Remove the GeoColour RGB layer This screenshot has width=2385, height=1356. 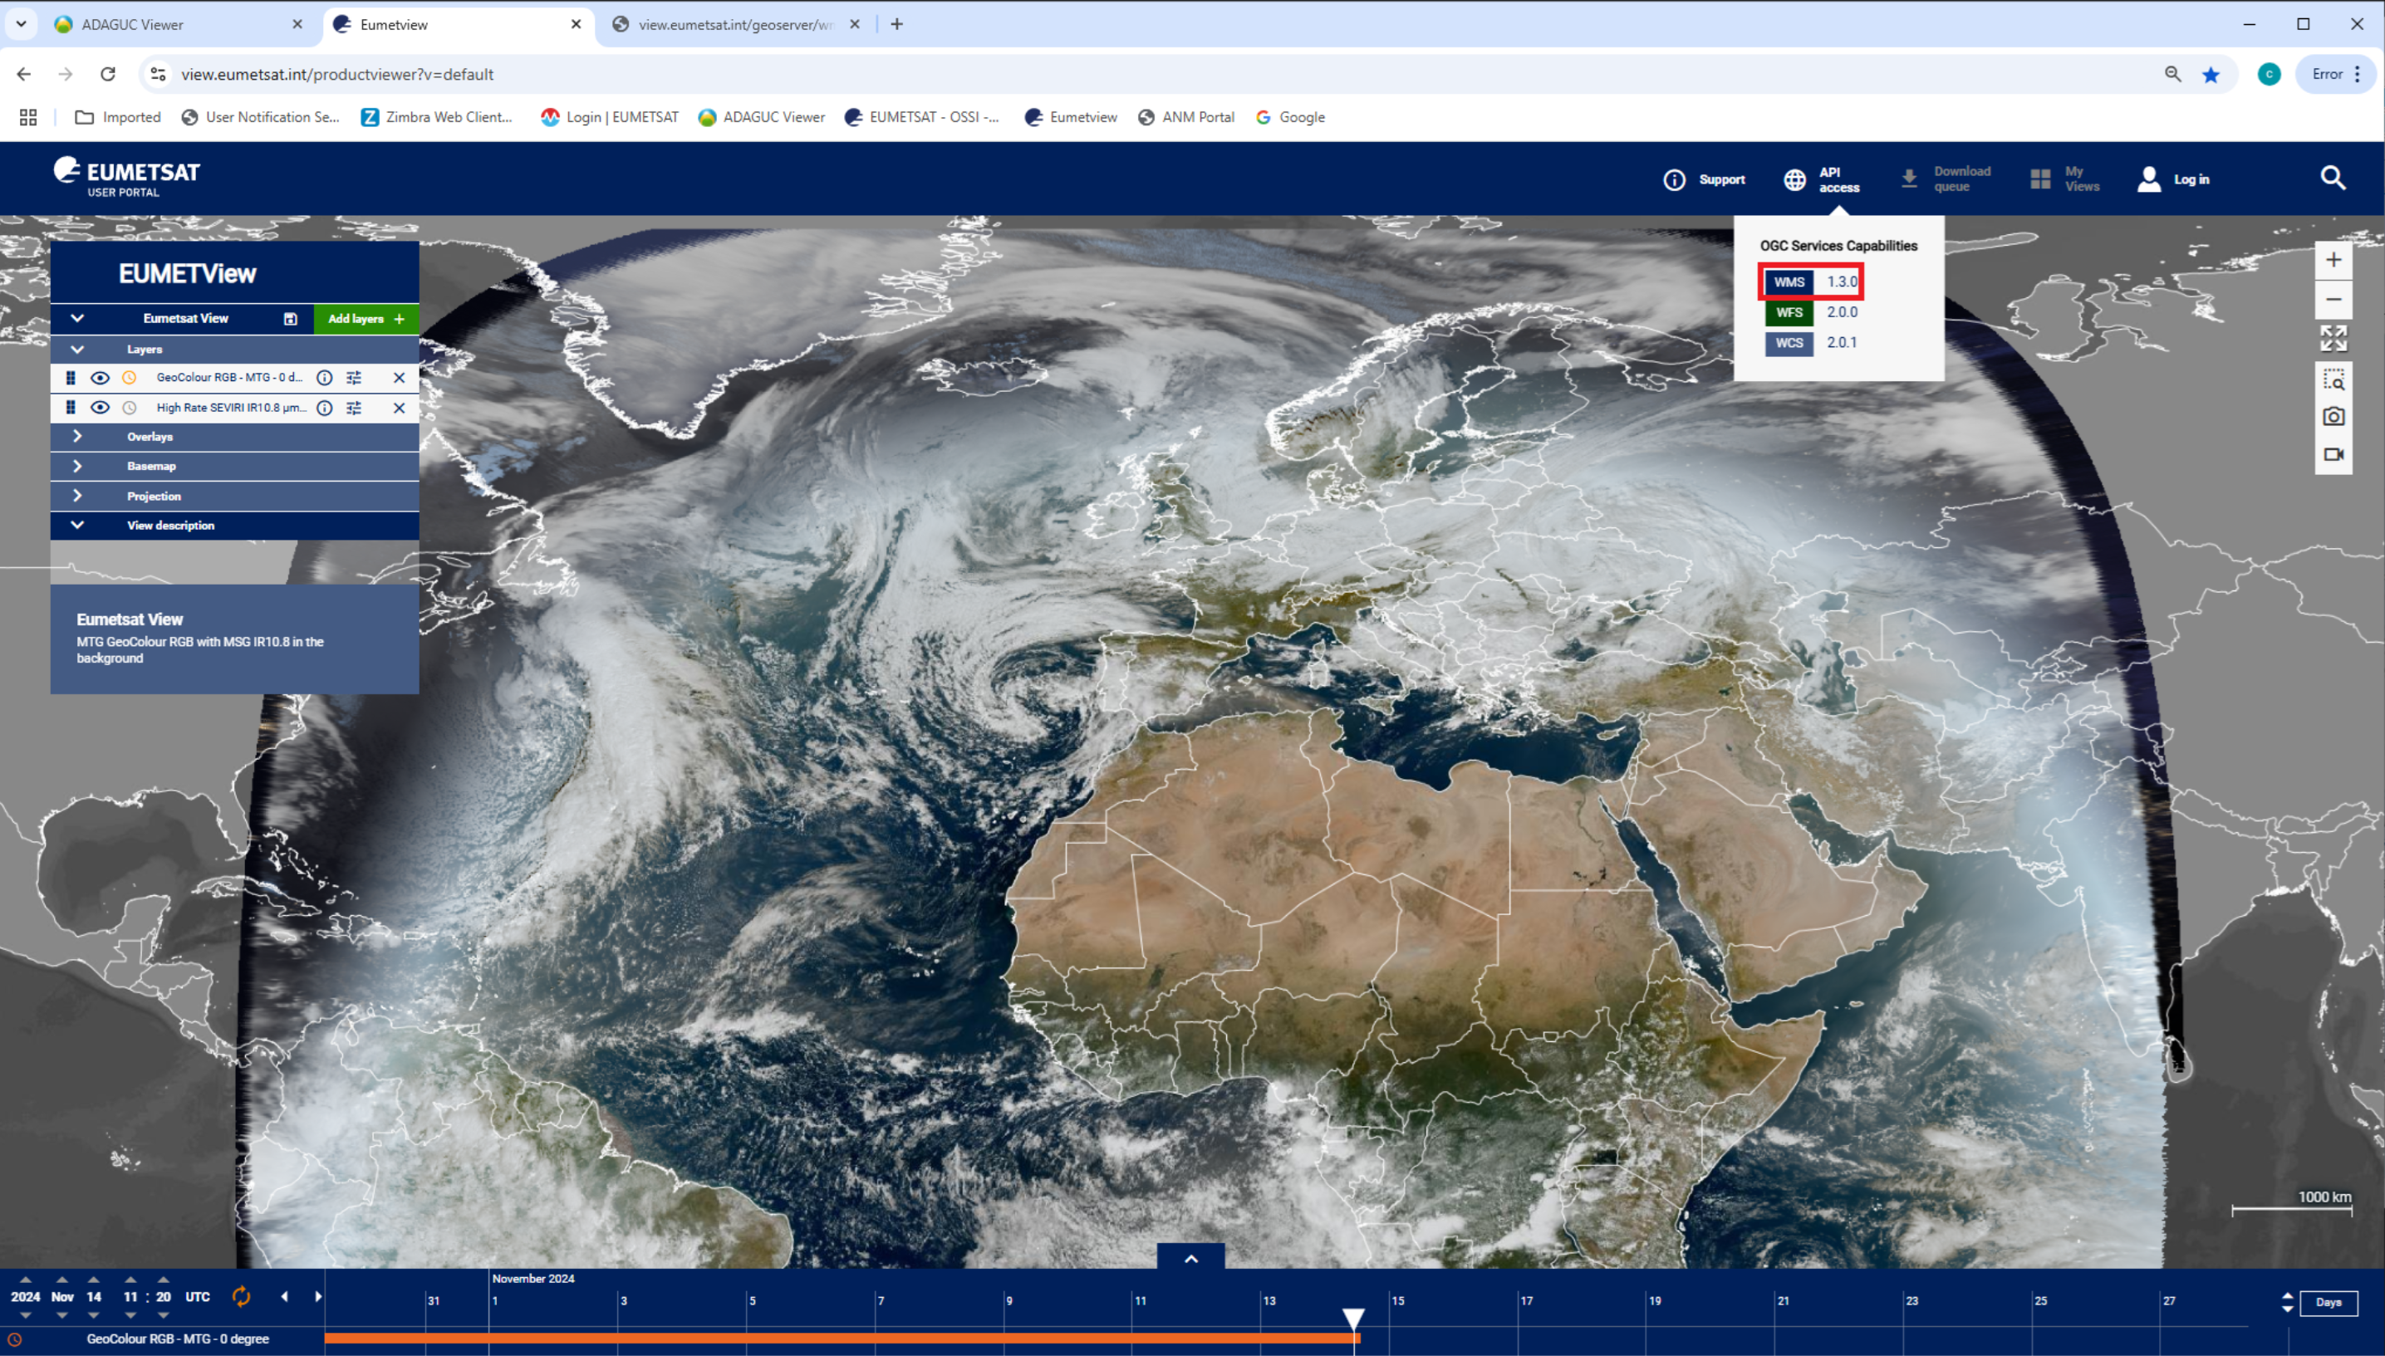click(399, 377)
